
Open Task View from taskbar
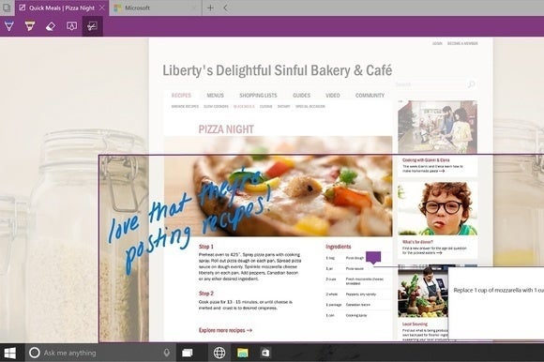tap(188, 353)
